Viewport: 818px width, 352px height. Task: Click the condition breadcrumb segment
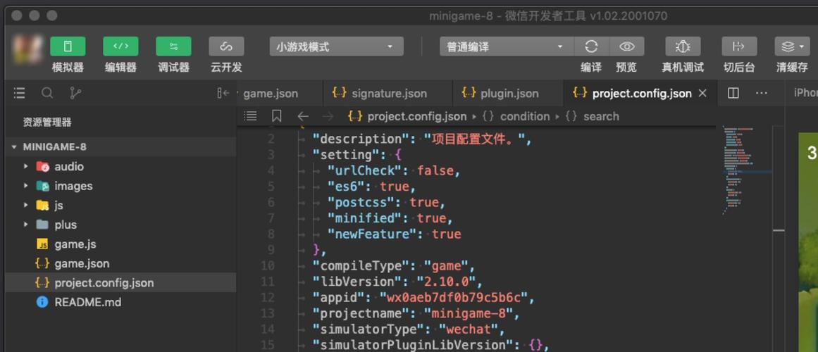[x=525, y=116]
